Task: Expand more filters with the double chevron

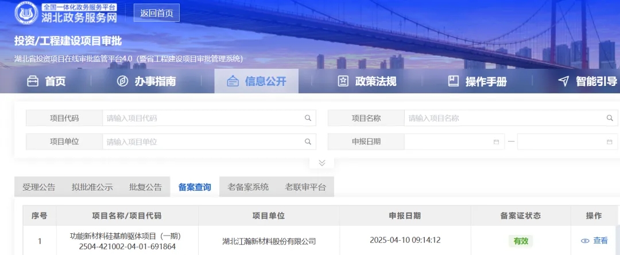Action: tap(322, 163)
